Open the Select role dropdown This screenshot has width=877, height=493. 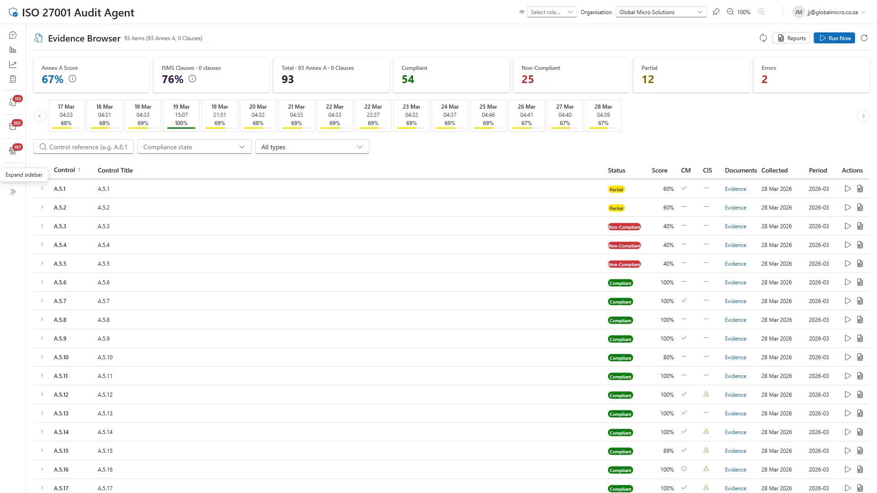point(551,12)
